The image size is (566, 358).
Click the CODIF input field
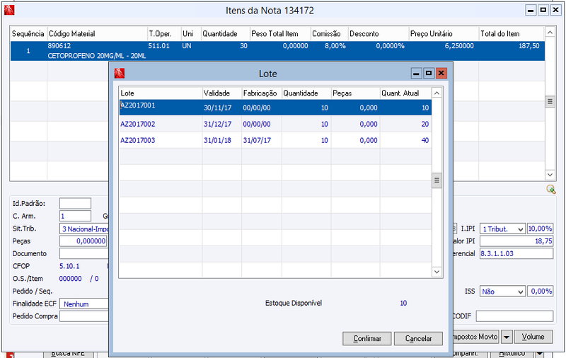coord(514,316)
